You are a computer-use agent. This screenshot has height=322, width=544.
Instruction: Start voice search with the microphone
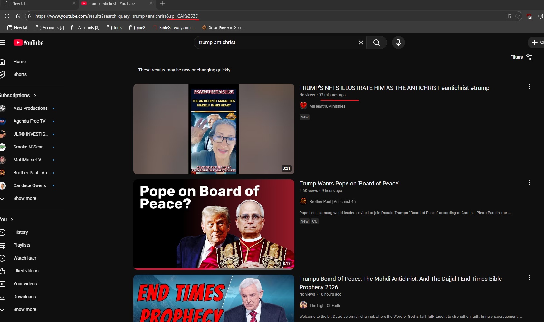point(398,43)
